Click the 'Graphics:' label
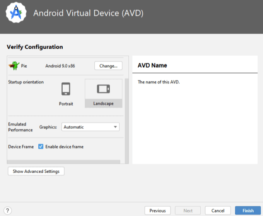 point(48,127)
